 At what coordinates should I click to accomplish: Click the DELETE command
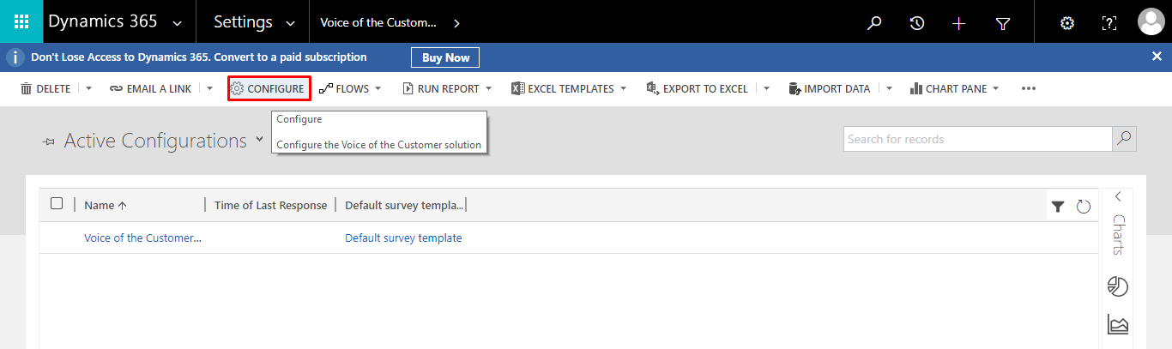click(46, 88)
